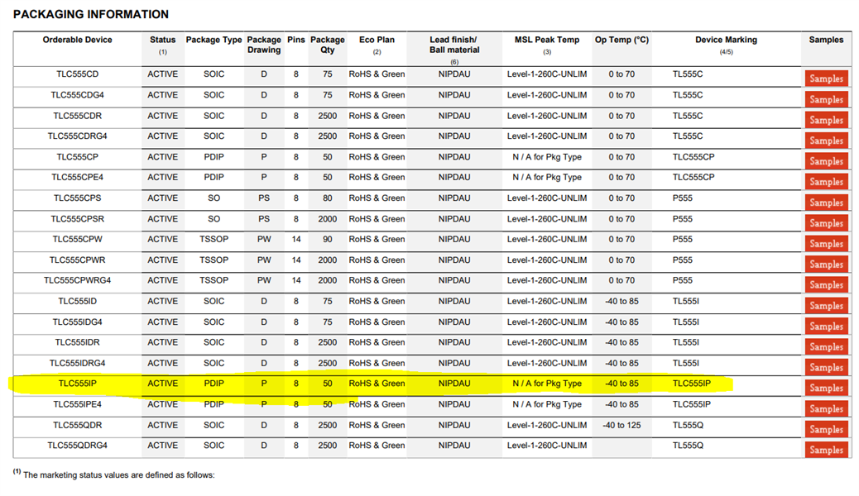Image resolution: width=859 pixels, height=496 pixels.
Task: Select the TLC555CPWR device name
Action: [77, 260]
